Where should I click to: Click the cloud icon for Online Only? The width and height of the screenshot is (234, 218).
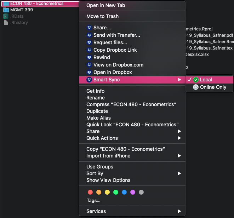pyautogui.click(x=196, y=87)
